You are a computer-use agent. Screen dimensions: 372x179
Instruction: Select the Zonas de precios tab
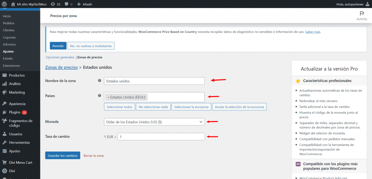tap(90, 57)
